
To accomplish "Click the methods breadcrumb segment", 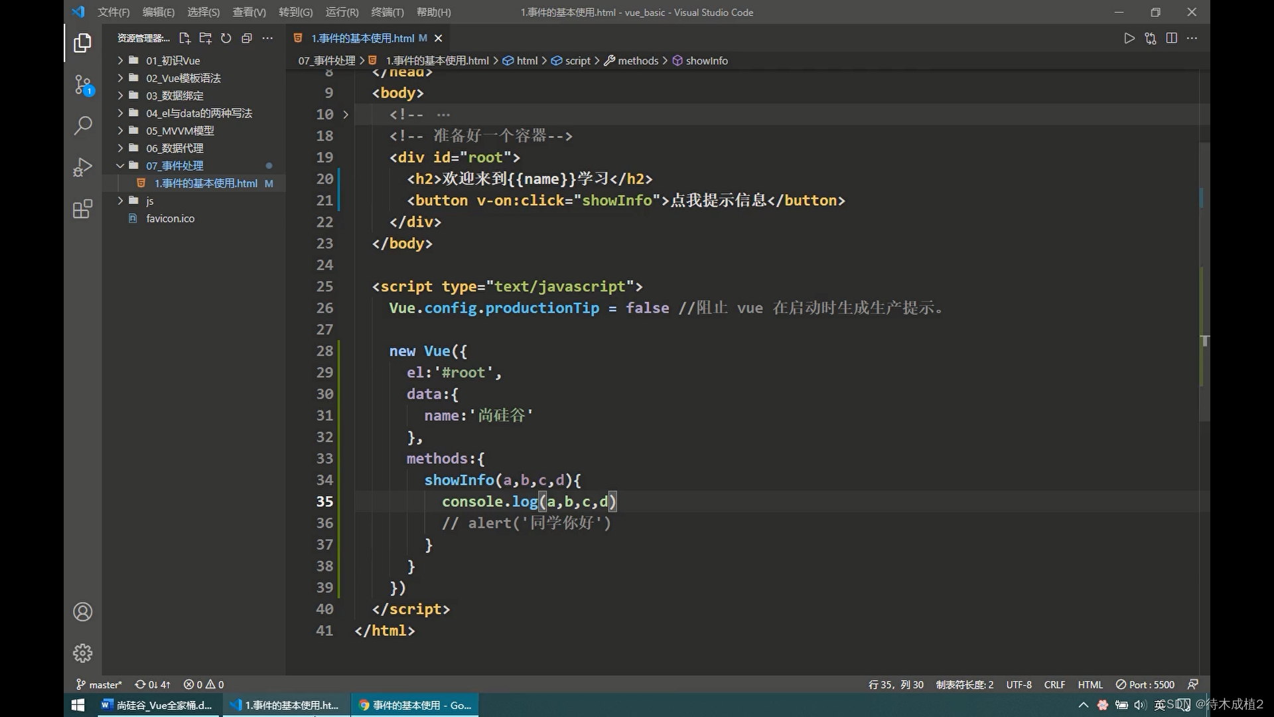I will 632,60.
